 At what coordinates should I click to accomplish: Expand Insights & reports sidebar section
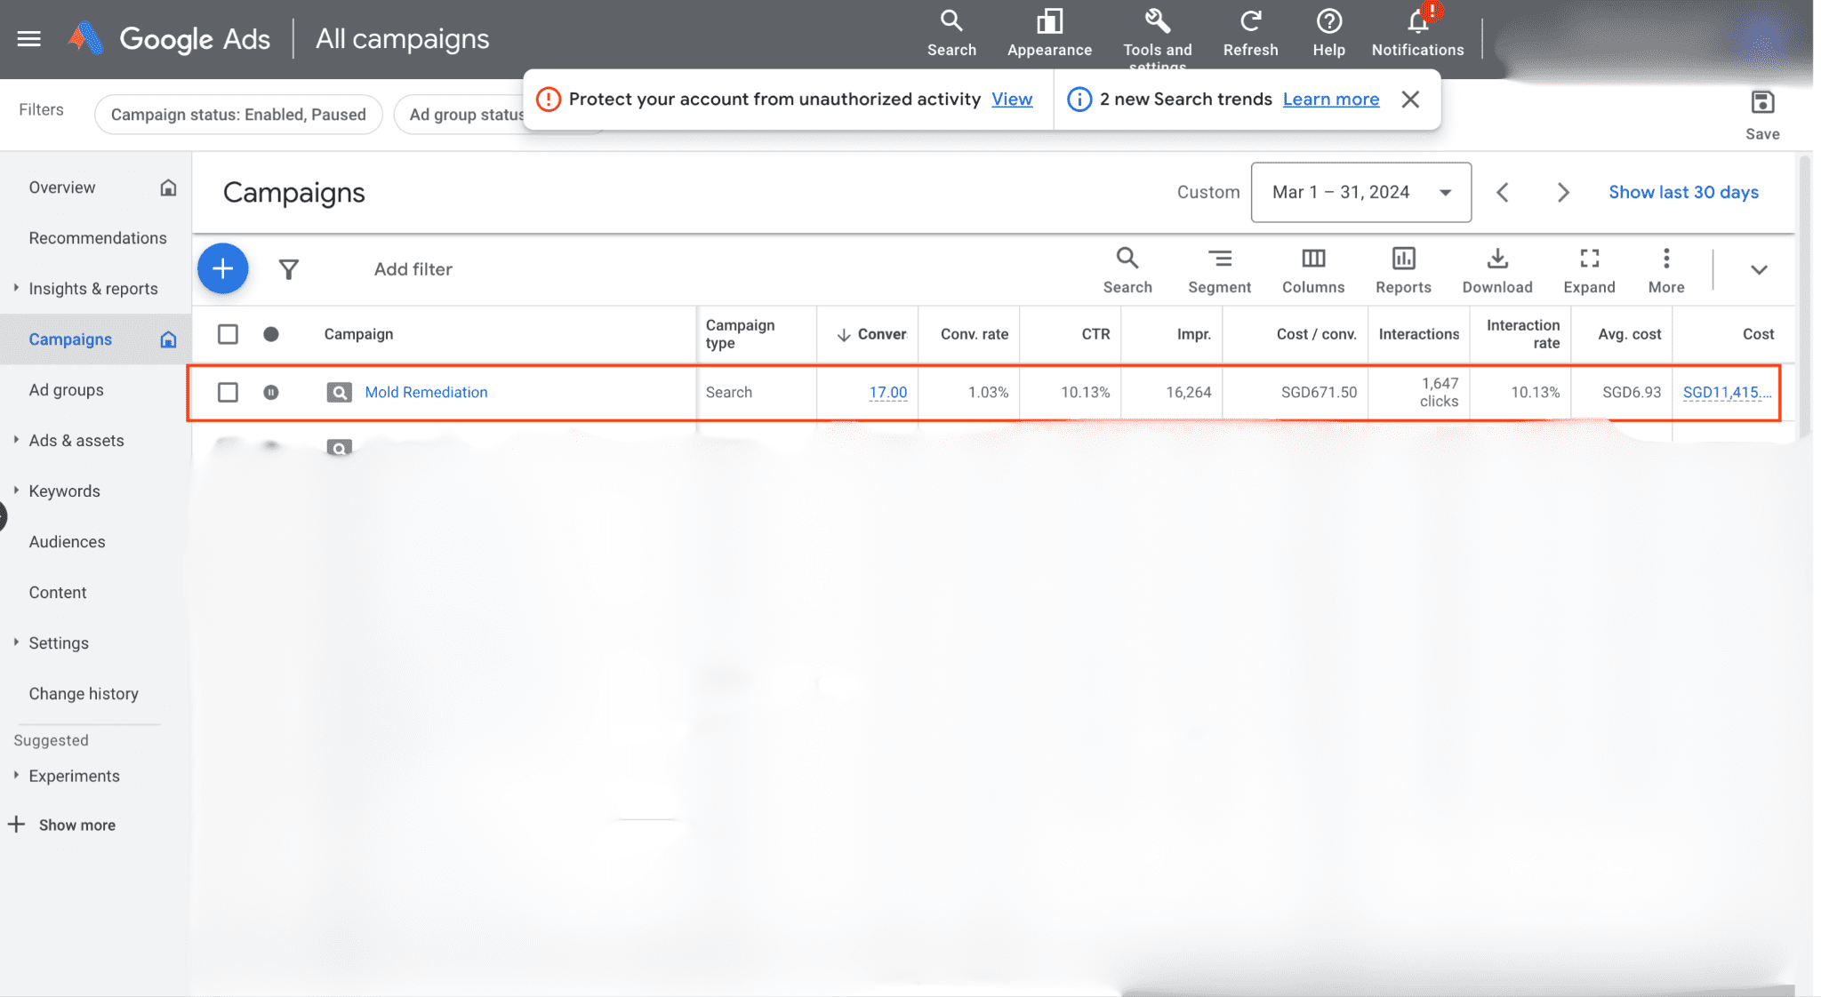[x=92, y=289]
